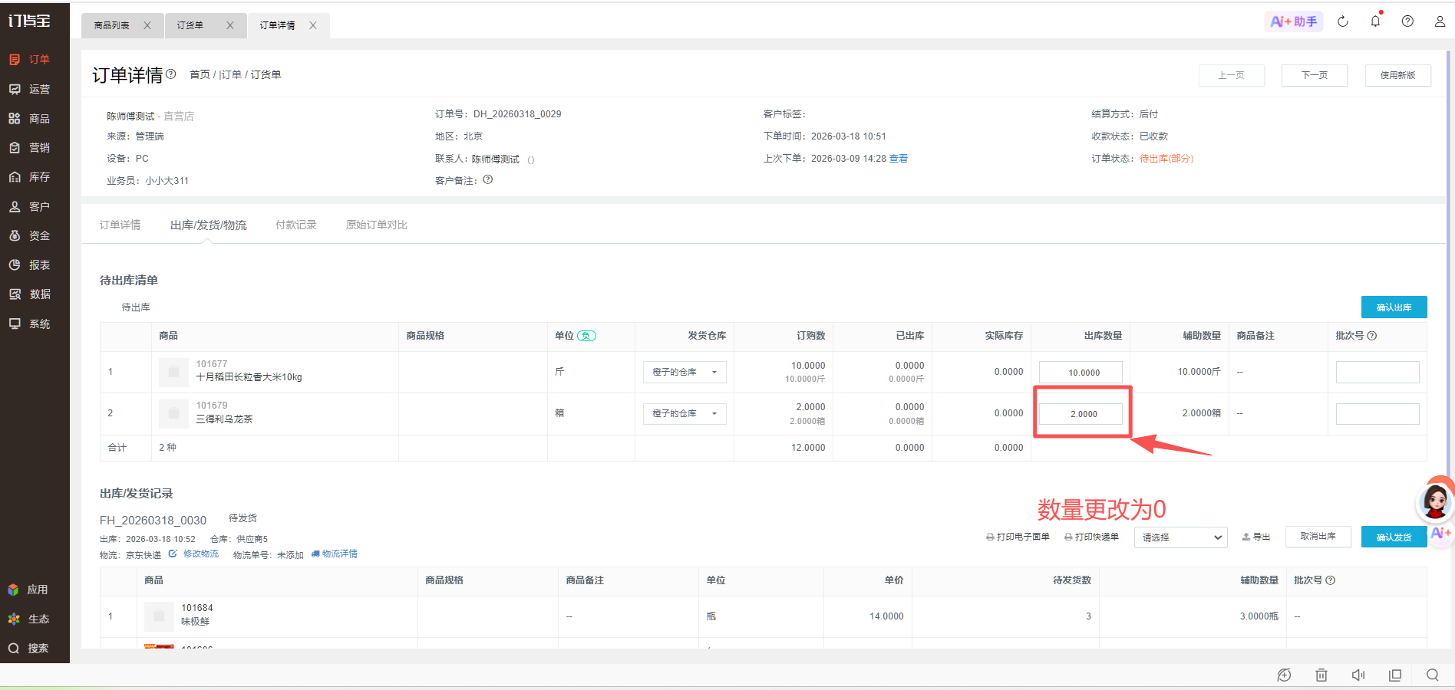The image size is (1455, 690).
Task: Open the 生态 sidebar item
Action: point(29,619)
